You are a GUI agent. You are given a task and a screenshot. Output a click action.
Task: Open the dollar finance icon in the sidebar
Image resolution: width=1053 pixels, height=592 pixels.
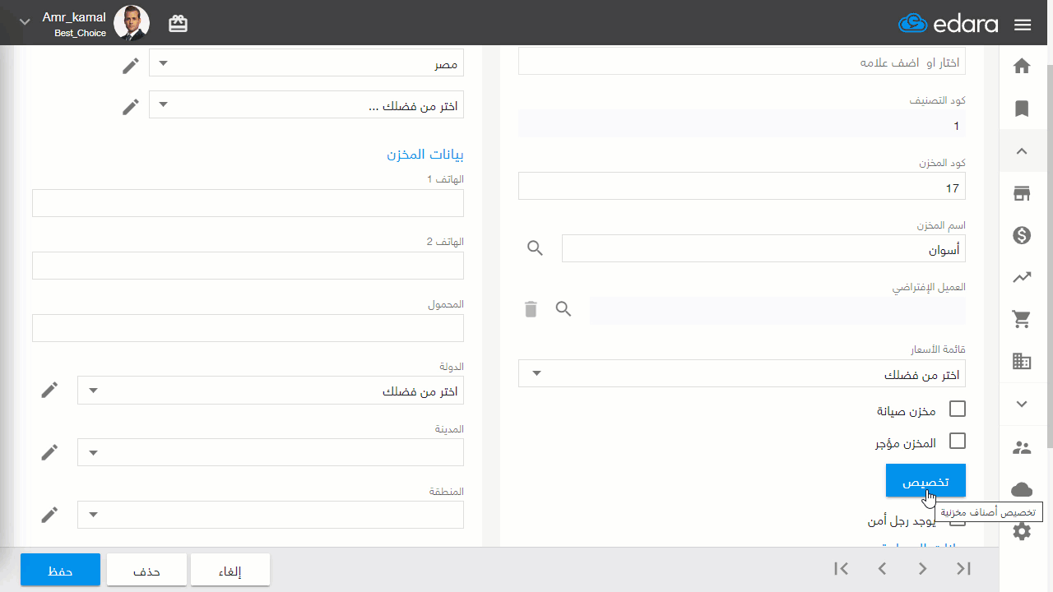(x=1022, y=236)
